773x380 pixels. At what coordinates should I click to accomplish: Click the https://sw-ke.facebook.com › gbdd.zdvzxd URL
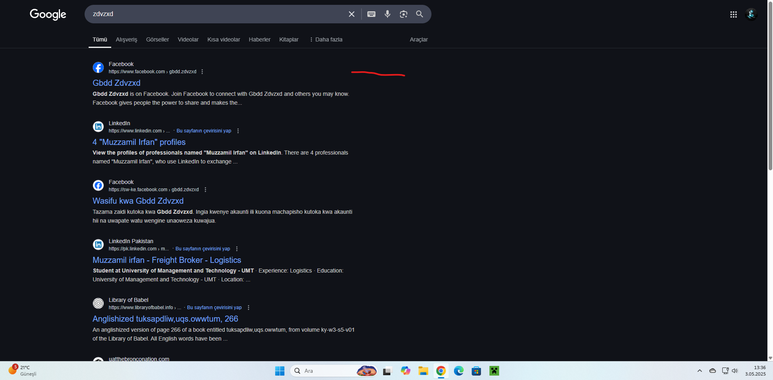[154, 190]
